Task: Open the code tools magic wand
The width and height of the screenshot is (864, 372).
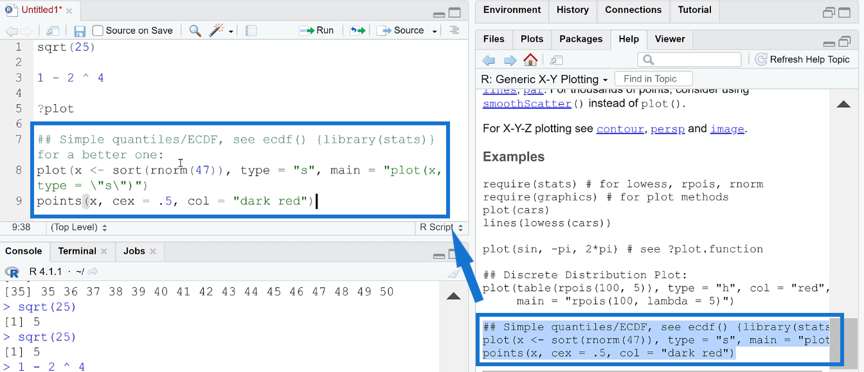Action: pos(217,30)
